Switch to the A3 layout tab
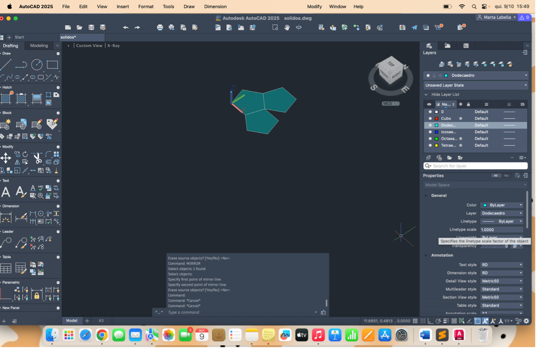The width and height of the screenshot is (537, 349). (101, 321)
